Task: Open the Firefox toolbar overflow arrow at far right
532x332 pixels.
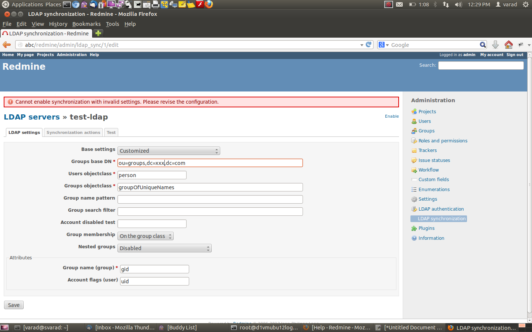Action: (529, 45)
